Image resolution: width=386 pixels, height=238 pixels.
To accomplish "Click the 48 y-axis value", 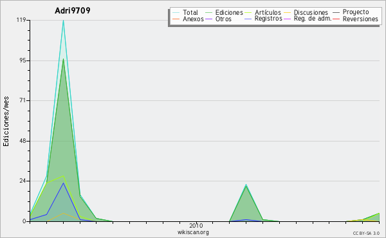I will pyautogui.click(x=23, y=141).
